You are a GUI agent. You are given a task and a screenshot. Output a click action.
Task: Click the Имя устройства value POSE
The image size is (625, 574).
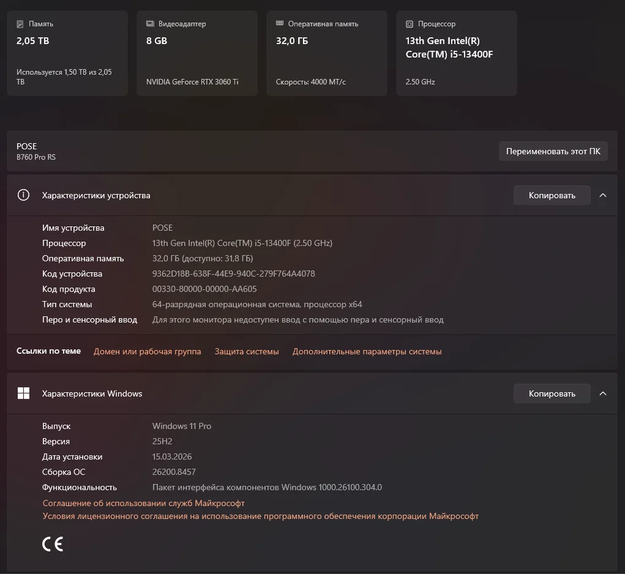point(162,228)
